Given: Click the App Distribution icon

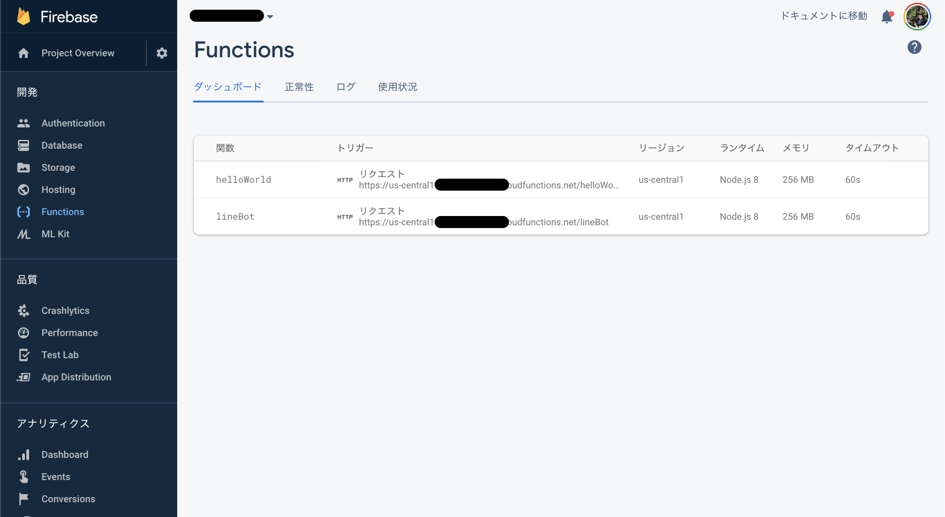Looking at the screenshot, I should tap(24, 377).
